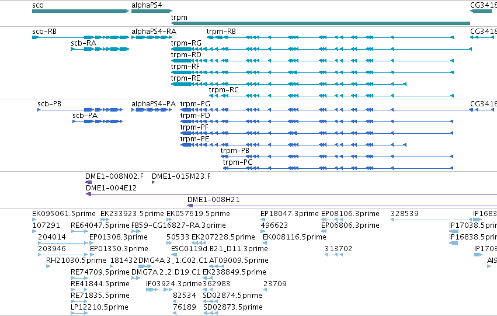Viewport: 497px width, 316px height.
Task: Click the scb-RA transcript label
Action: pos(84,43)
